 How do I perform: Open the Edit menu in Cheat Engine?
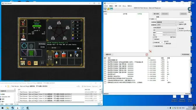(111, 6)
